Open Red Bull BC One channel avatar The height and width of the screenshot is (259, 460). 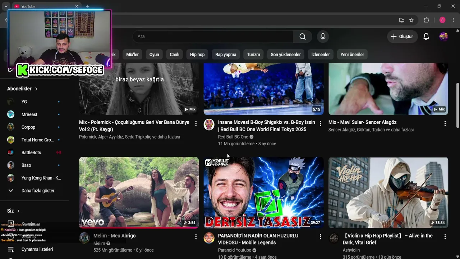pos(209,124)
